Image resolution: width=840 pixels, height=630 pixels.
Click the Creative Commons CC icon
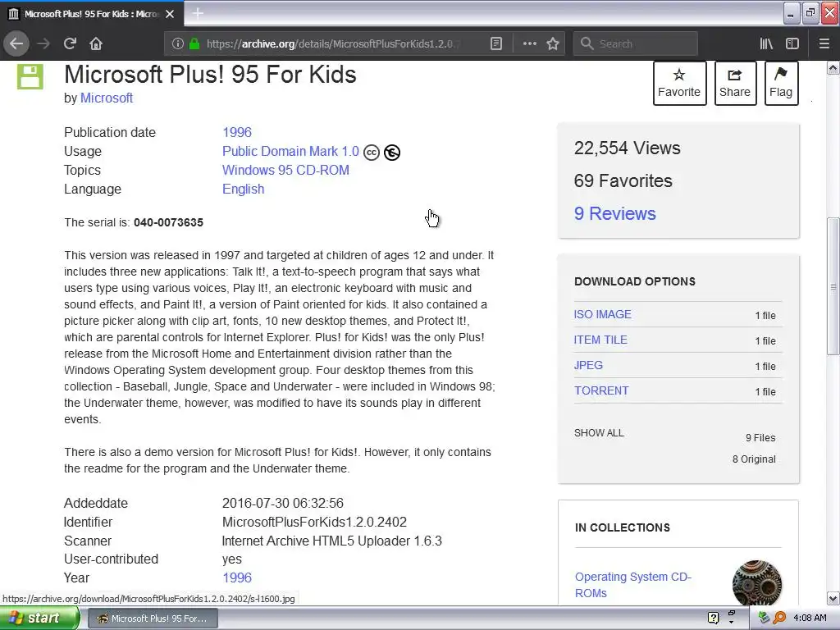coord(372,153)
